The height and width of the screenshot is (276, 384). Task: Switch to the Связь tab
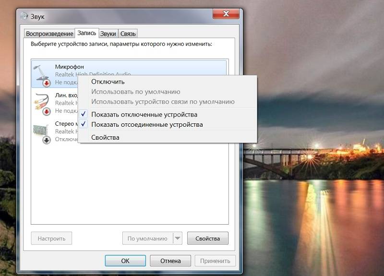(128, 34)
